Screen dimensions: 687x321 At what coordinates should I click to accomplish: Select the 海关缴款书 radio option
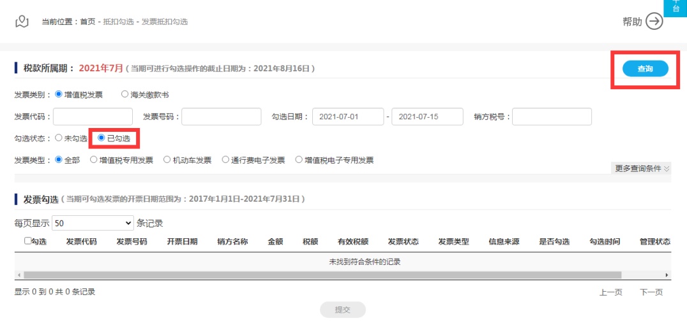(125, 94)
